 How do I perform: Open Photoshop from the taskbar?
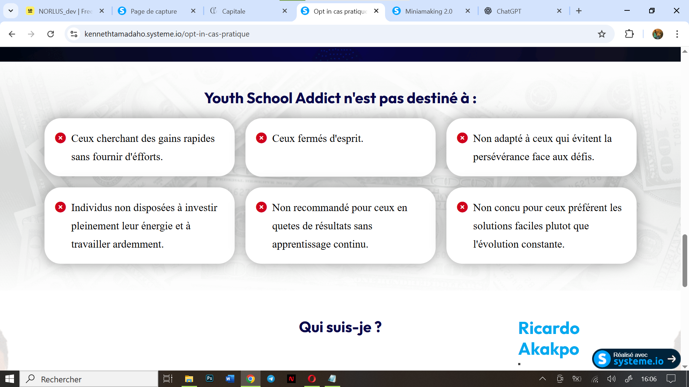210,379
